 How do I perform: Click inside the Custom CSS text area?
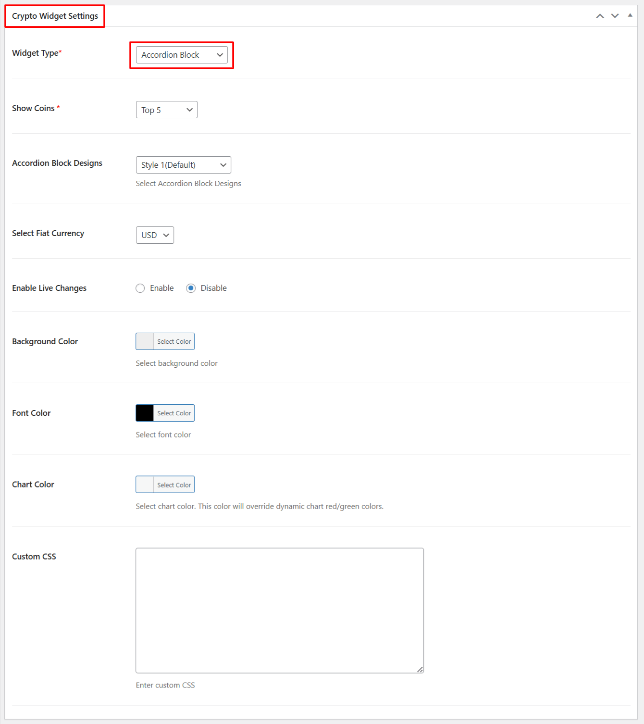click(279, 610)
